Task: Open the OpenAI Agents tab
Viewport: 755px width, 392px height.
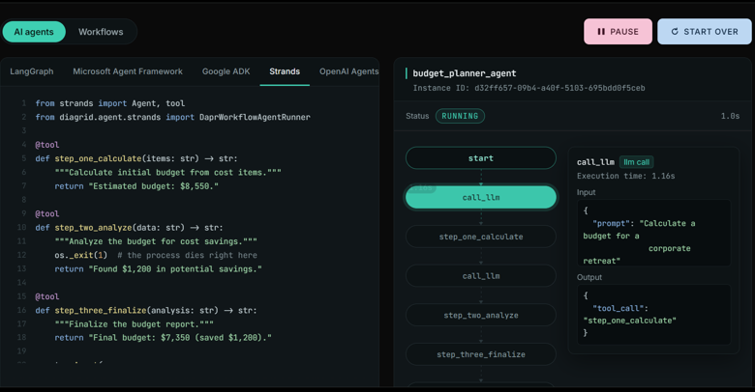Action: pyautogui.click(x=348, y=71)
